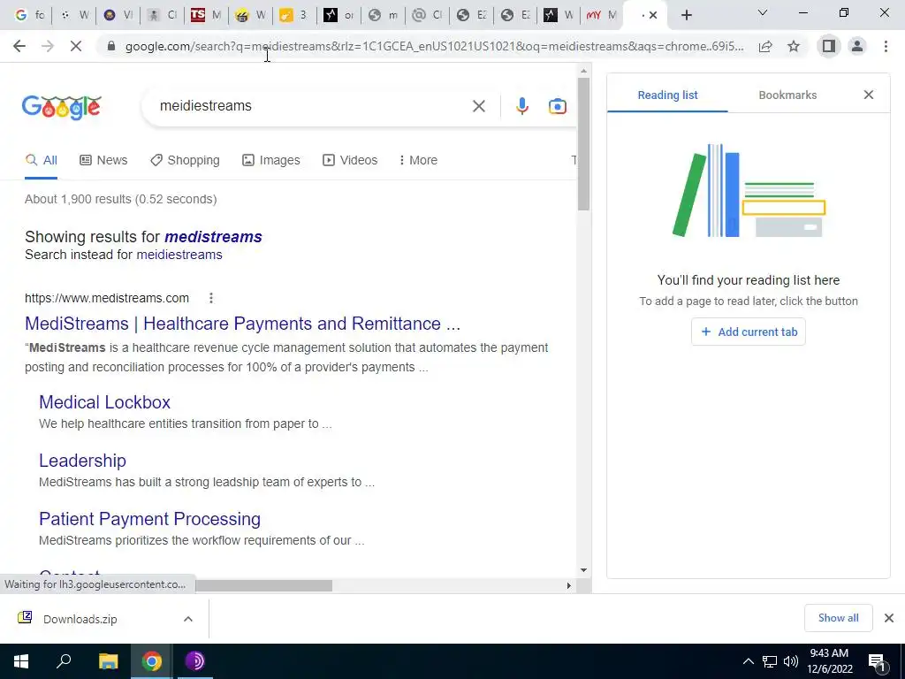Open the Leadership sitelink
Image resolution: width=905 pixels, height=679 pixels.
tap(82, 461)
